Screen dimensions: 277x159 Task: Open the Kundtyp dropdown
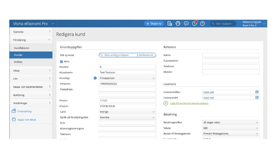127,78
